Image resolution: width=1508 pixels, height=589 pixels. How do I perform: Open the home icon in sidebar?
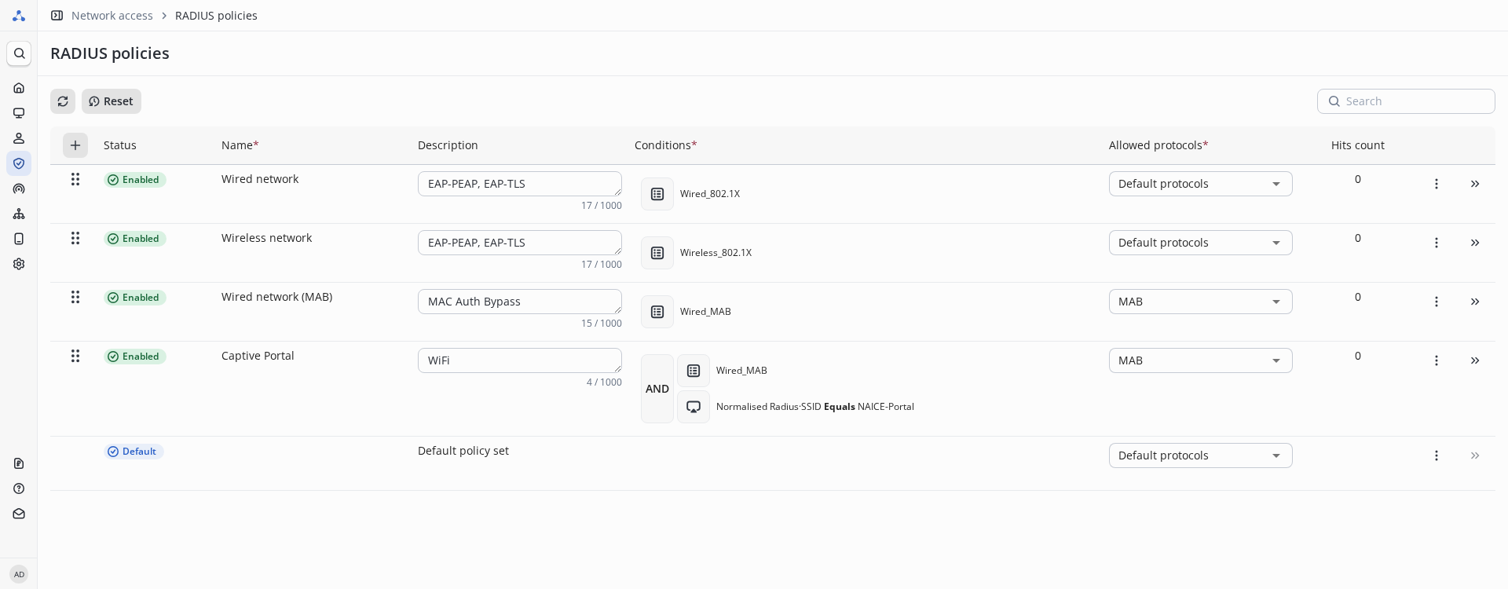pos(19,88)
